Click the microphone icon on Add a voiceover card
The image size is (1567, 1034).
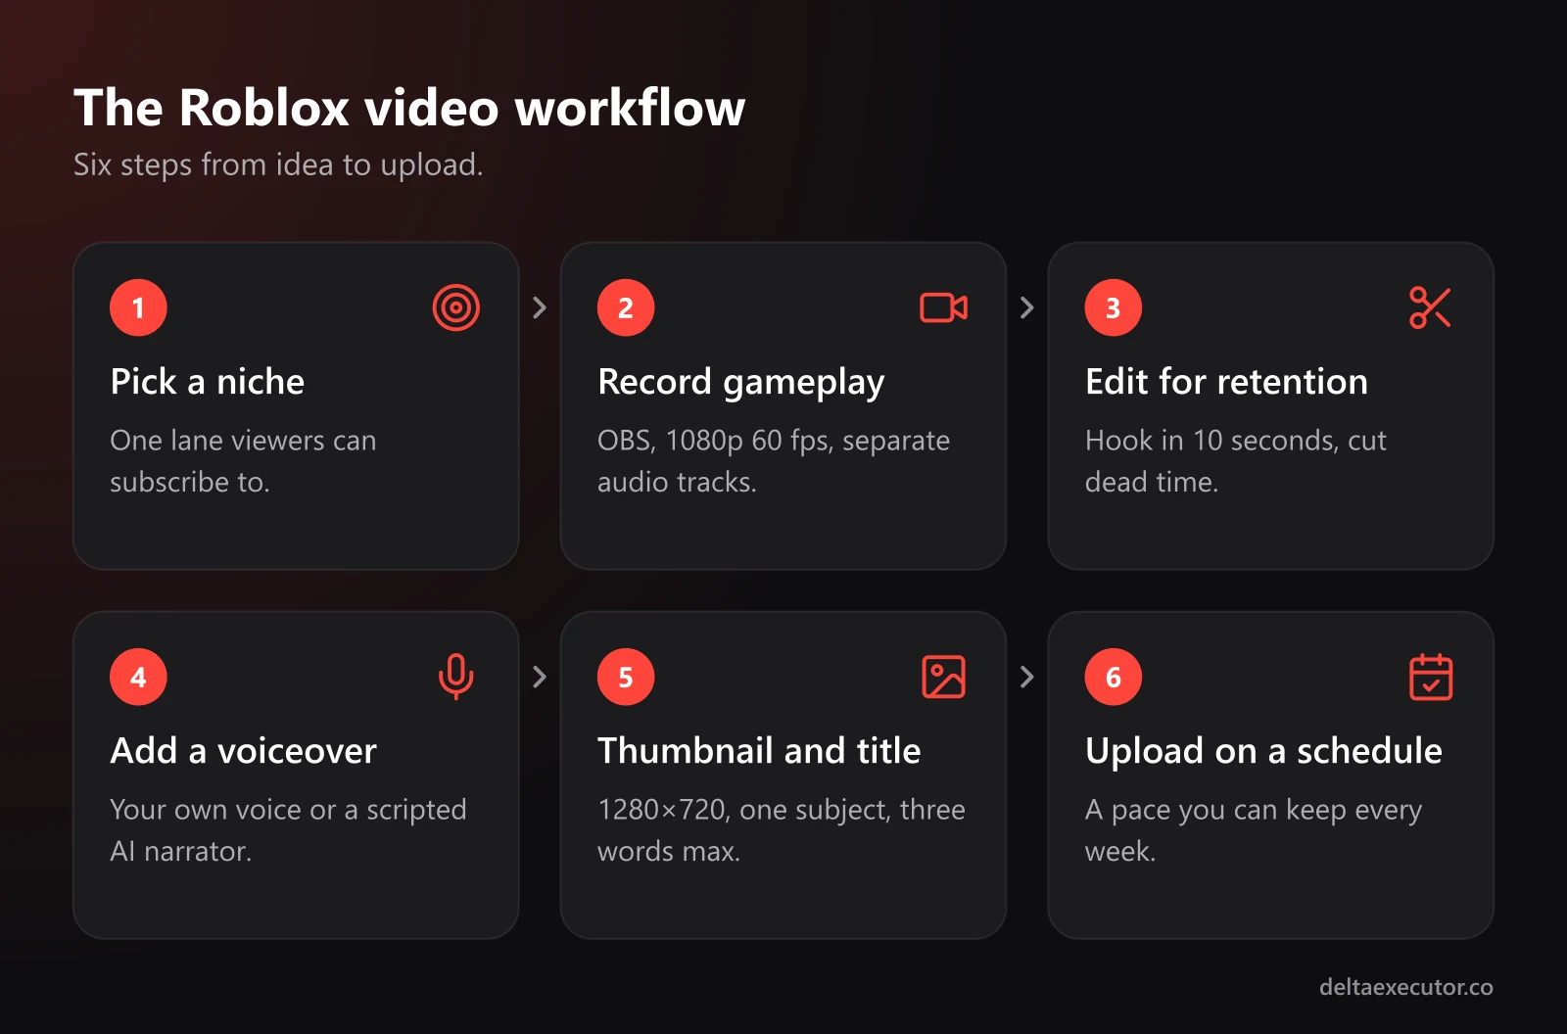[x=456, y=677]
